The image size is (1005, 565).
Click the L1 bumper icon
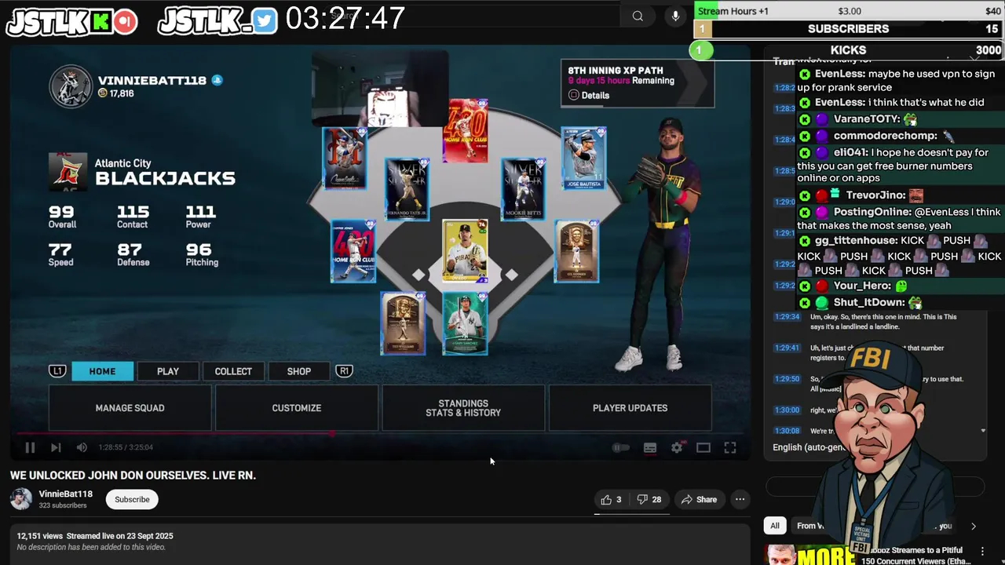point(57,371)
